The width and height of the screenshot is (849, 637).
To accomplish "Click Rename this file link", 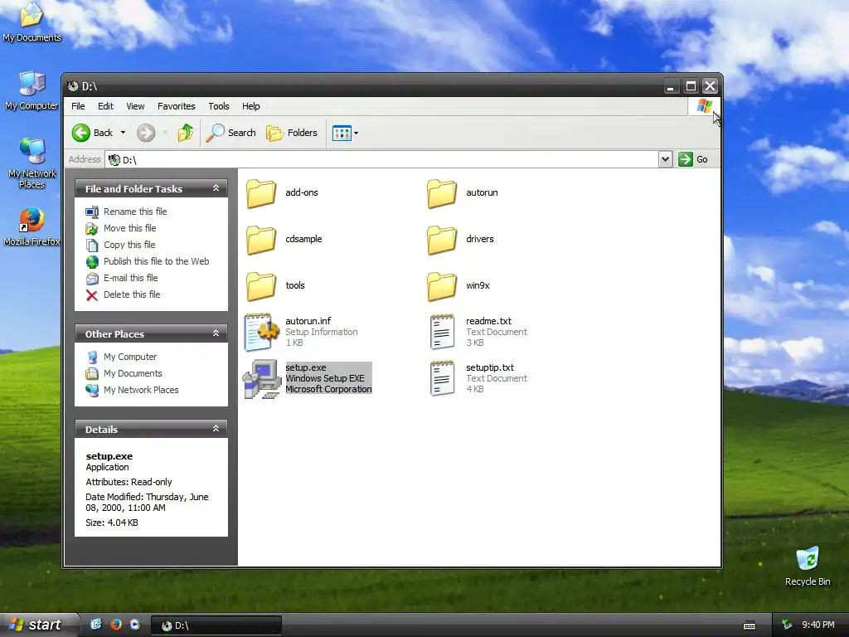I will pyautogui.click(x=135, y=212).
